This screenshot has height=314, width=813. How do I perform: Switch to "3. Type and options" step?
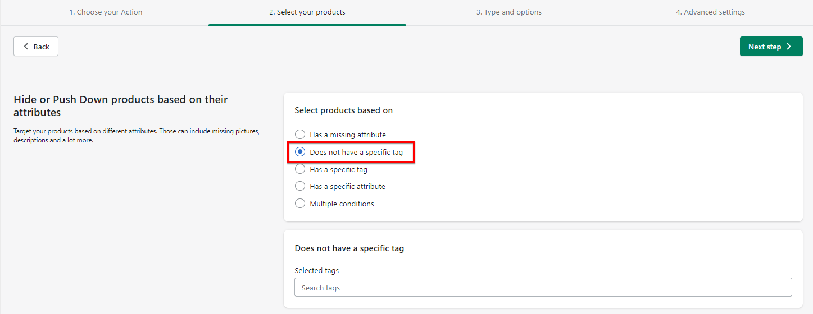pyautogui.click(x=508, y=12)
